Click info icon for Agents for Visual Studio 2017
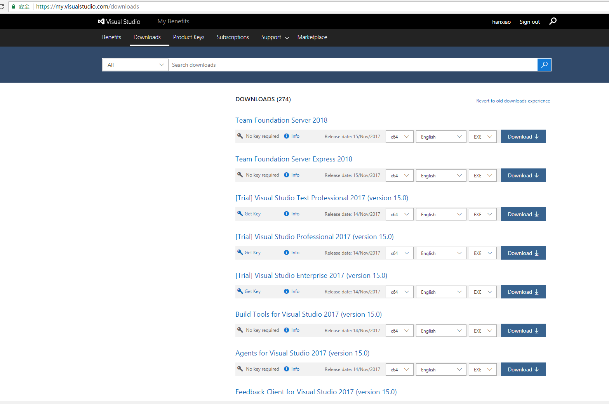The width and height of the screenshot is (609, 404). [x=286, y=369]
